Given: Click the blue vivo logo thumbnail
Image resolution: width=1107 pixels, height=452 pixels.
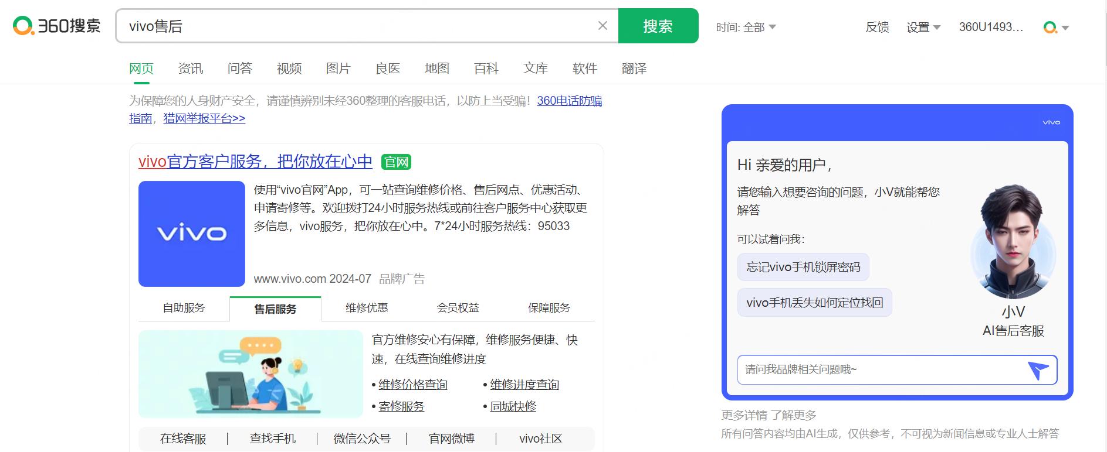Looking at the screenshot, I should (x=192, y=234).
